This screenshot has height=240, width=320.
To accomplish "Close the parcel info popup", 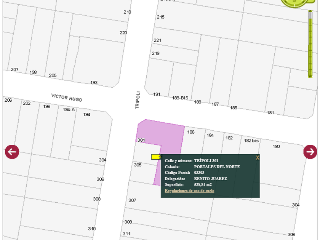I will [258, 157].
